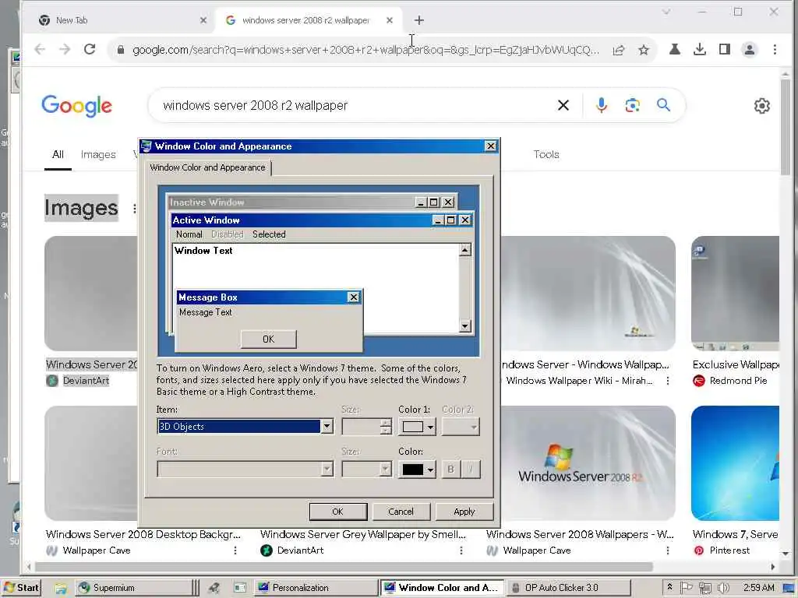798x598 pixels.
Task: Open more options beside Images heading
Action: pyautogui.click(x=134, y=209)
